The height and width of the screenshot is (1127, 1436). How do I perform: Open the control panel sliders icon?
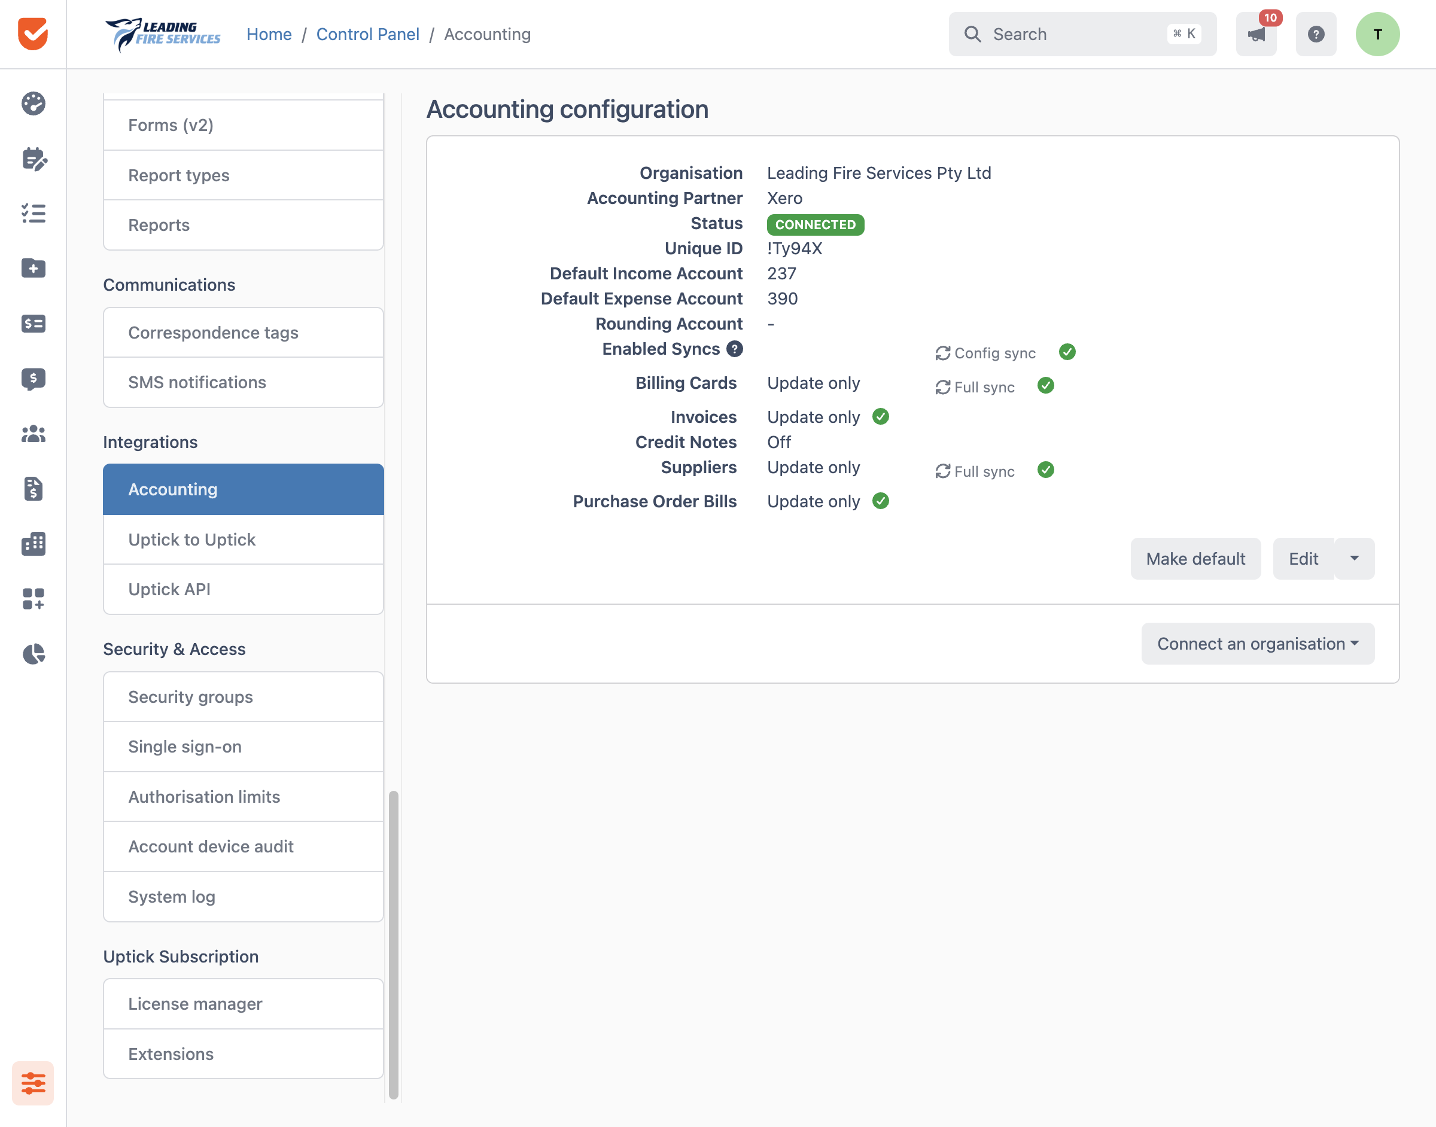(x=33, y=1083)
